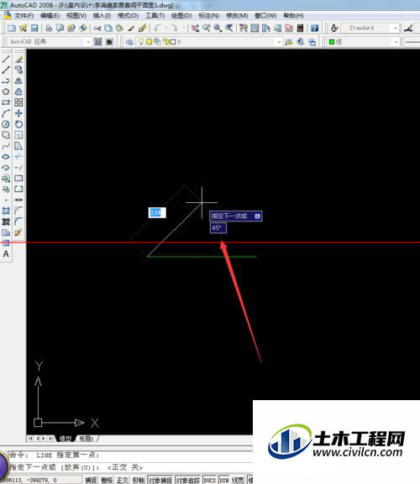This screenshot has width=420, height=484.
Task: Toggle DYN dynamic input in status bar
Action: [x=224, y=480]
